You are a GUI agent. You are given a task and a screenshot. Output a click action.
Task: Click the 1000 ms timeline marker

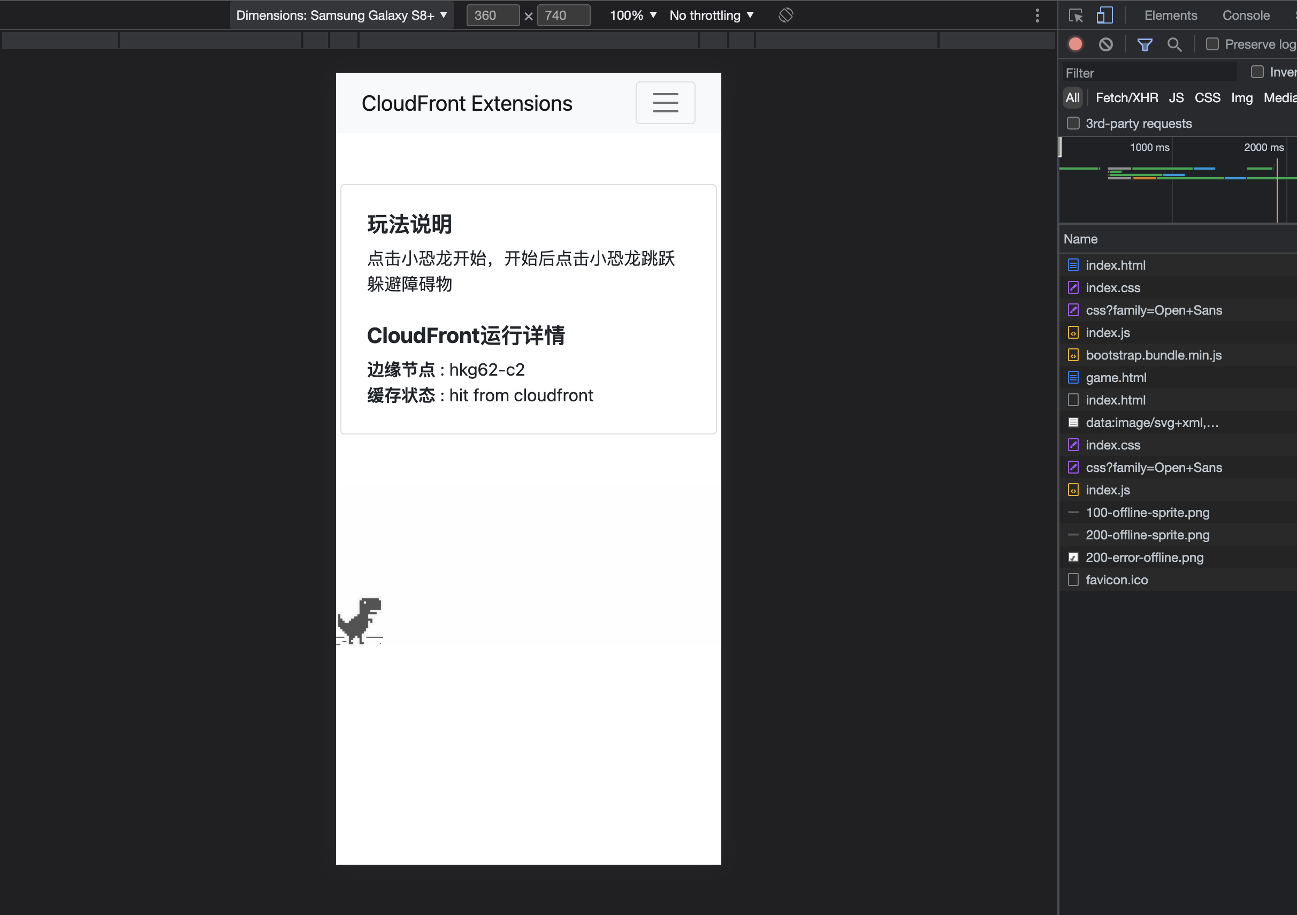click(1149, 148)
